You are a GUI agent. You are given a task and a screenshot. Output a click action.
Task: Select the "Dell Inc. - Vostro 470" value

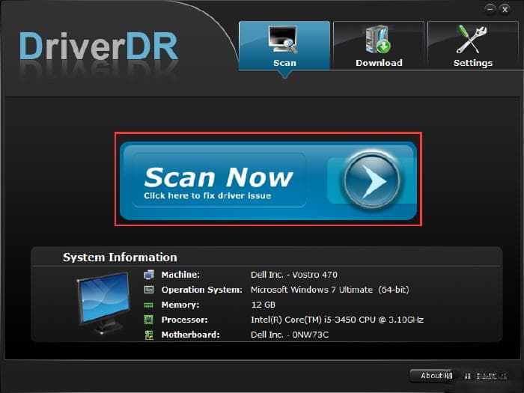point(294,275)
